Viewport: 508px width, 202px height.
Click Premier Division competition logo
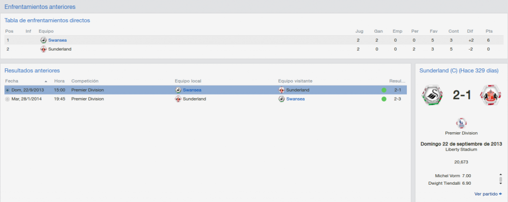point(461,123)
